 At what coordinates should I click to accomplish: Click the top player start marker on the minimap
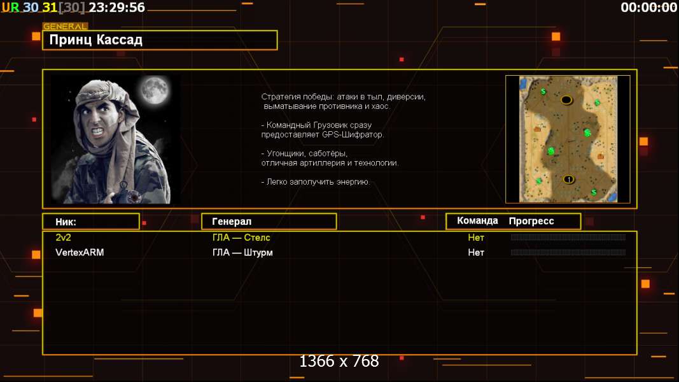566,100
